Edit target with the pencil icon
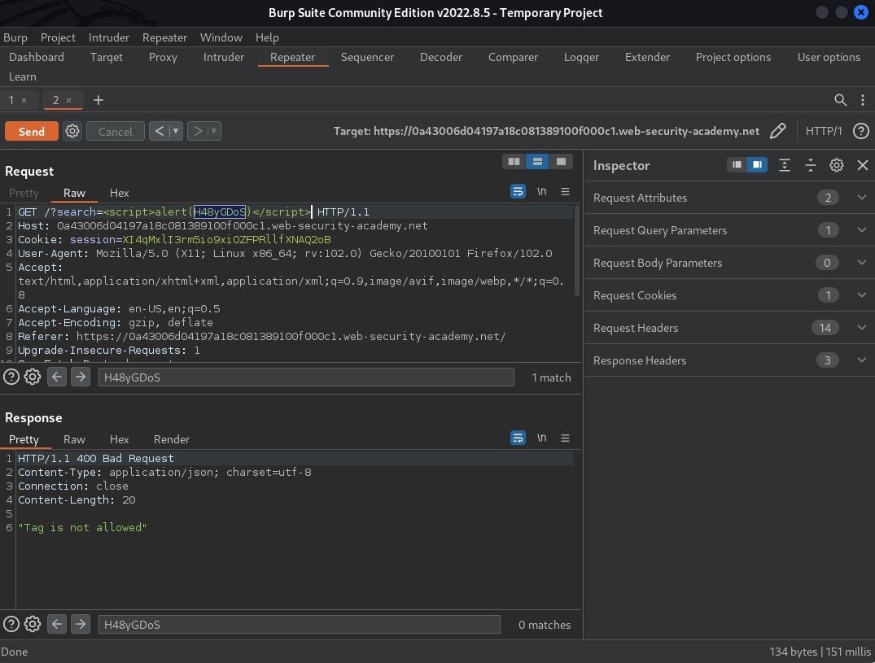 pos(778,131)
